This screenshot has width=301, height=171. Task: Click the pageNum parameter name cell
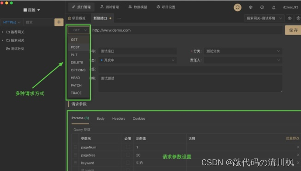pos(100,147)
